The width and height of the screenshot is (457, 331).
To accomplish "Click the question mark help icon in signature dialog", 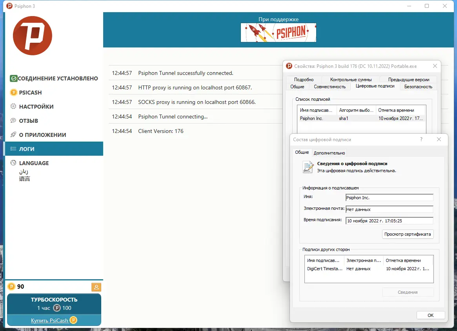I will 421,139.
